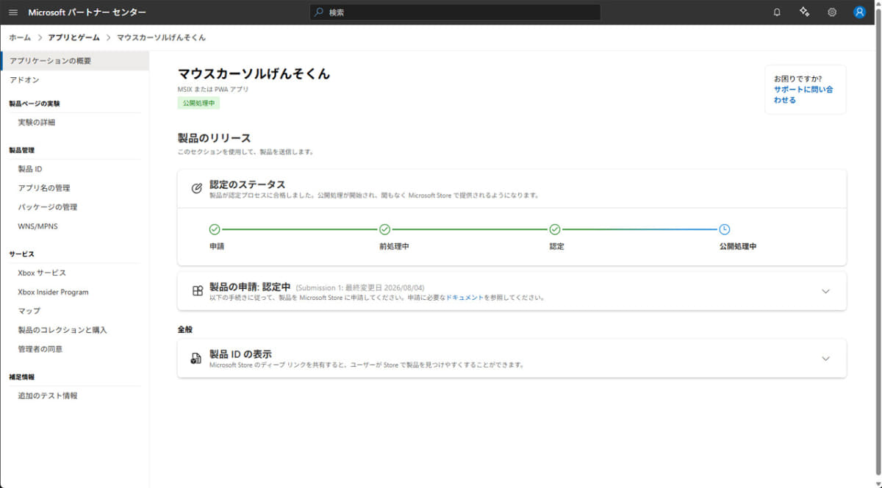Viewport: 882px width, 488px height.
Task: Focus the 検索 search field
Action: coord(455,12)
